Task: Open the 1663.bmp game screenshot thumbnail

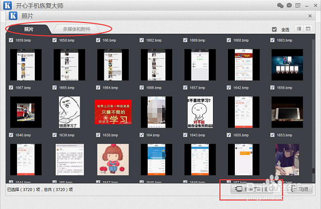Action: point(287,65)
